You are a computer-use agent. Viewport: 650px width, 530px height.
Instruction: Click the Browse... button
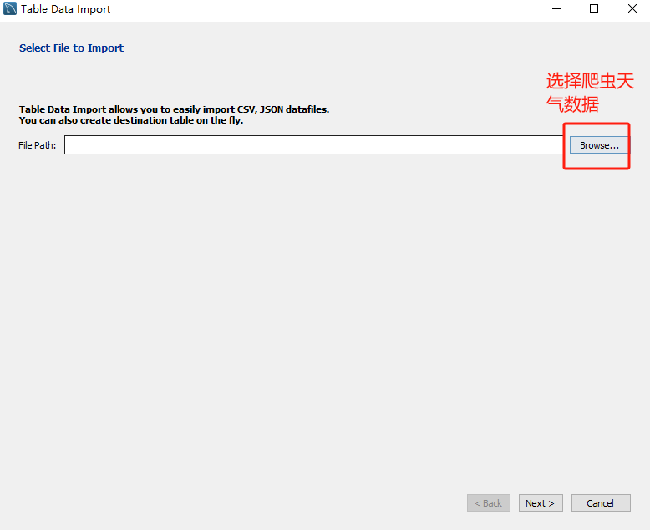tap(599, 145)
